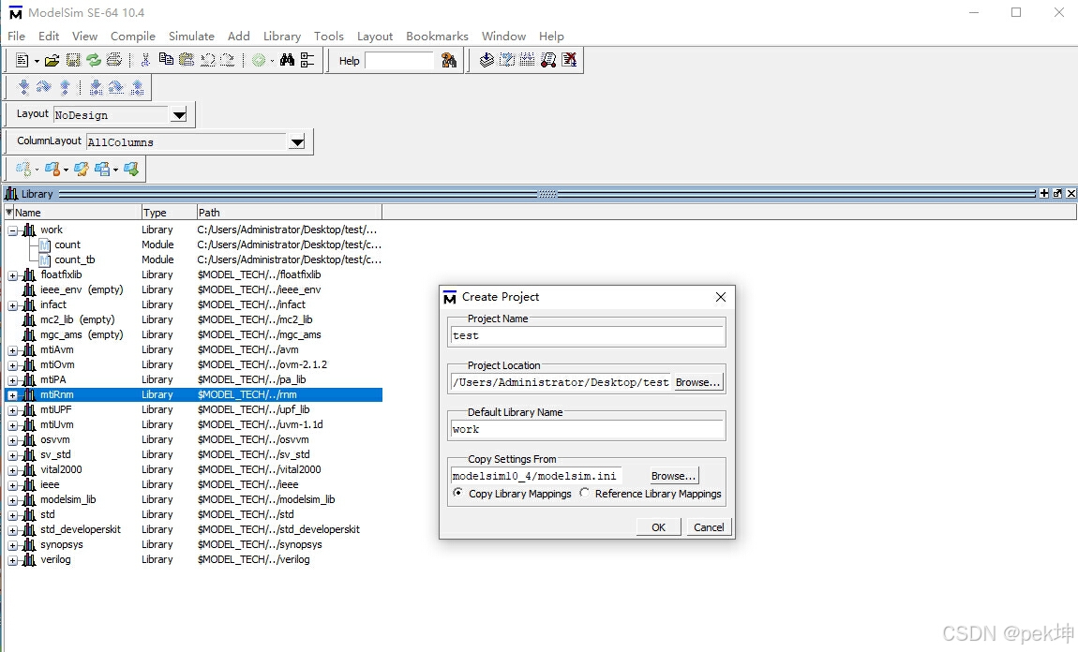Click the Step Out Current instance icon

(138, 87)
